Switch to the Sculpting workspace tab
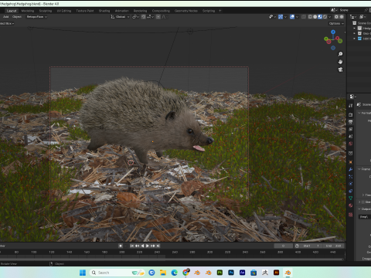 (x=46, y=11)
